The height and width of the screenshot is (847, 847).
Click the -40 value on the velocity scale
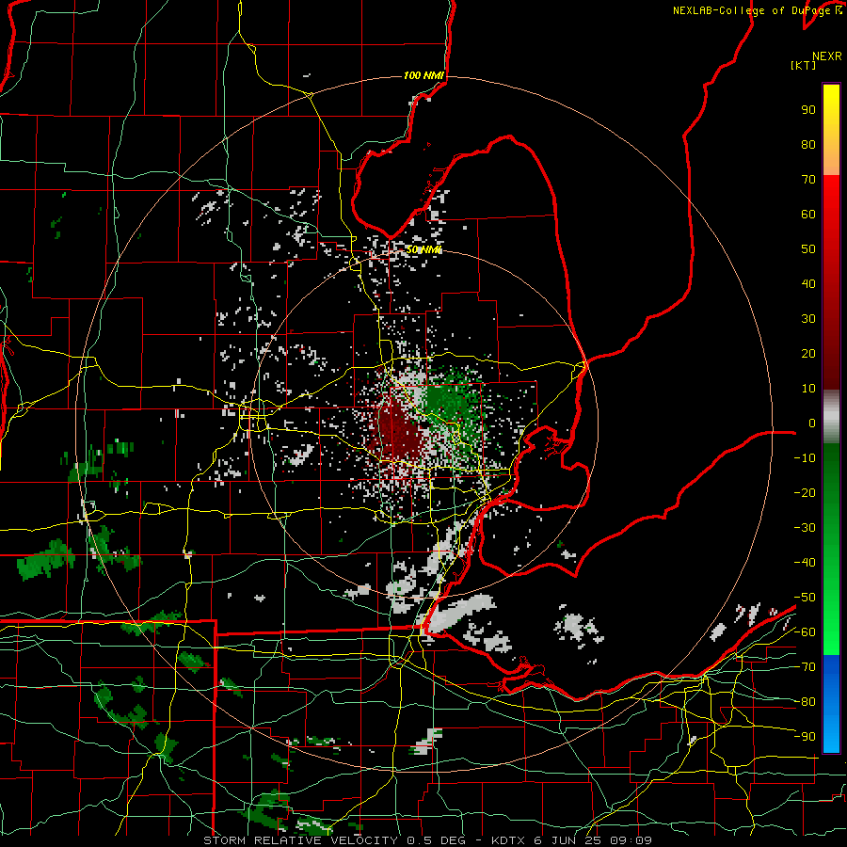click(x=805, y=563)
